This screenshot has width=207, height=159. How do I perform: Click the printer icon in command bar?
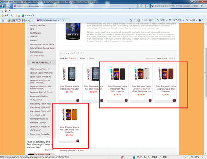[x=150, y=20]
